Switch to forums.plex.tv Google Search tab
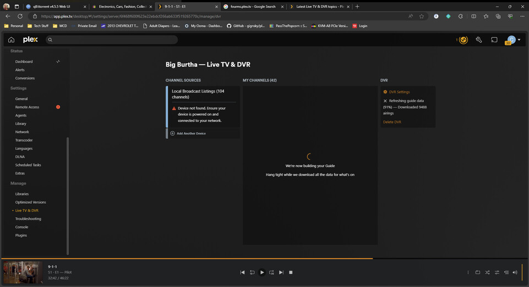This screenshot has height=287, width=529. pyautogui.click(x=253, y=7)
